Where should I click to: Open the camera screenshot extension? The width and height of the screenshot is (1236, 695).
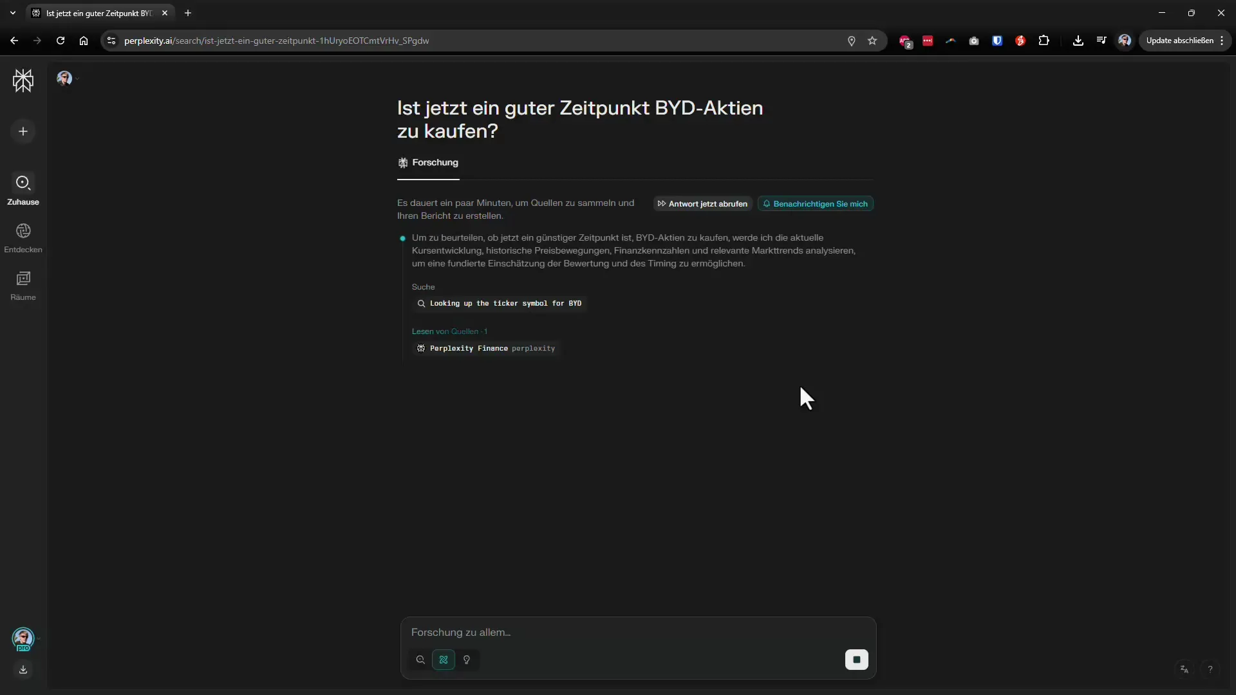pos(974,41)
